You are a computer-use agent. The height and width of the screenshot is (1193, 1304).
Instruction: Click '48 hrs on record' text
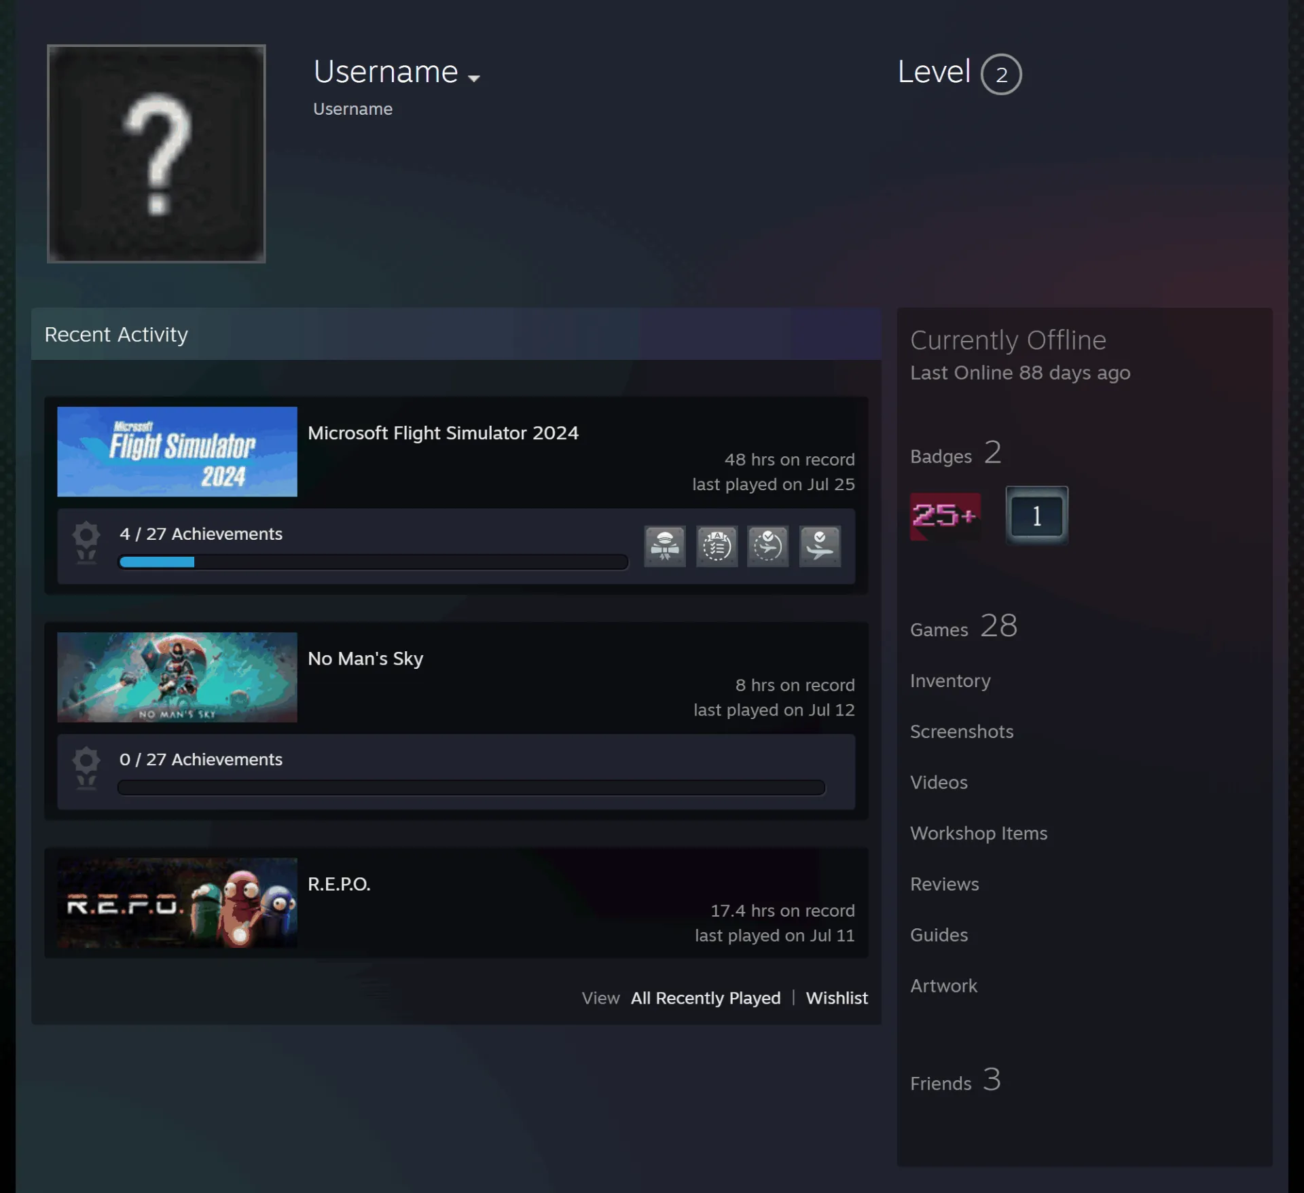(x=789, y=460)
